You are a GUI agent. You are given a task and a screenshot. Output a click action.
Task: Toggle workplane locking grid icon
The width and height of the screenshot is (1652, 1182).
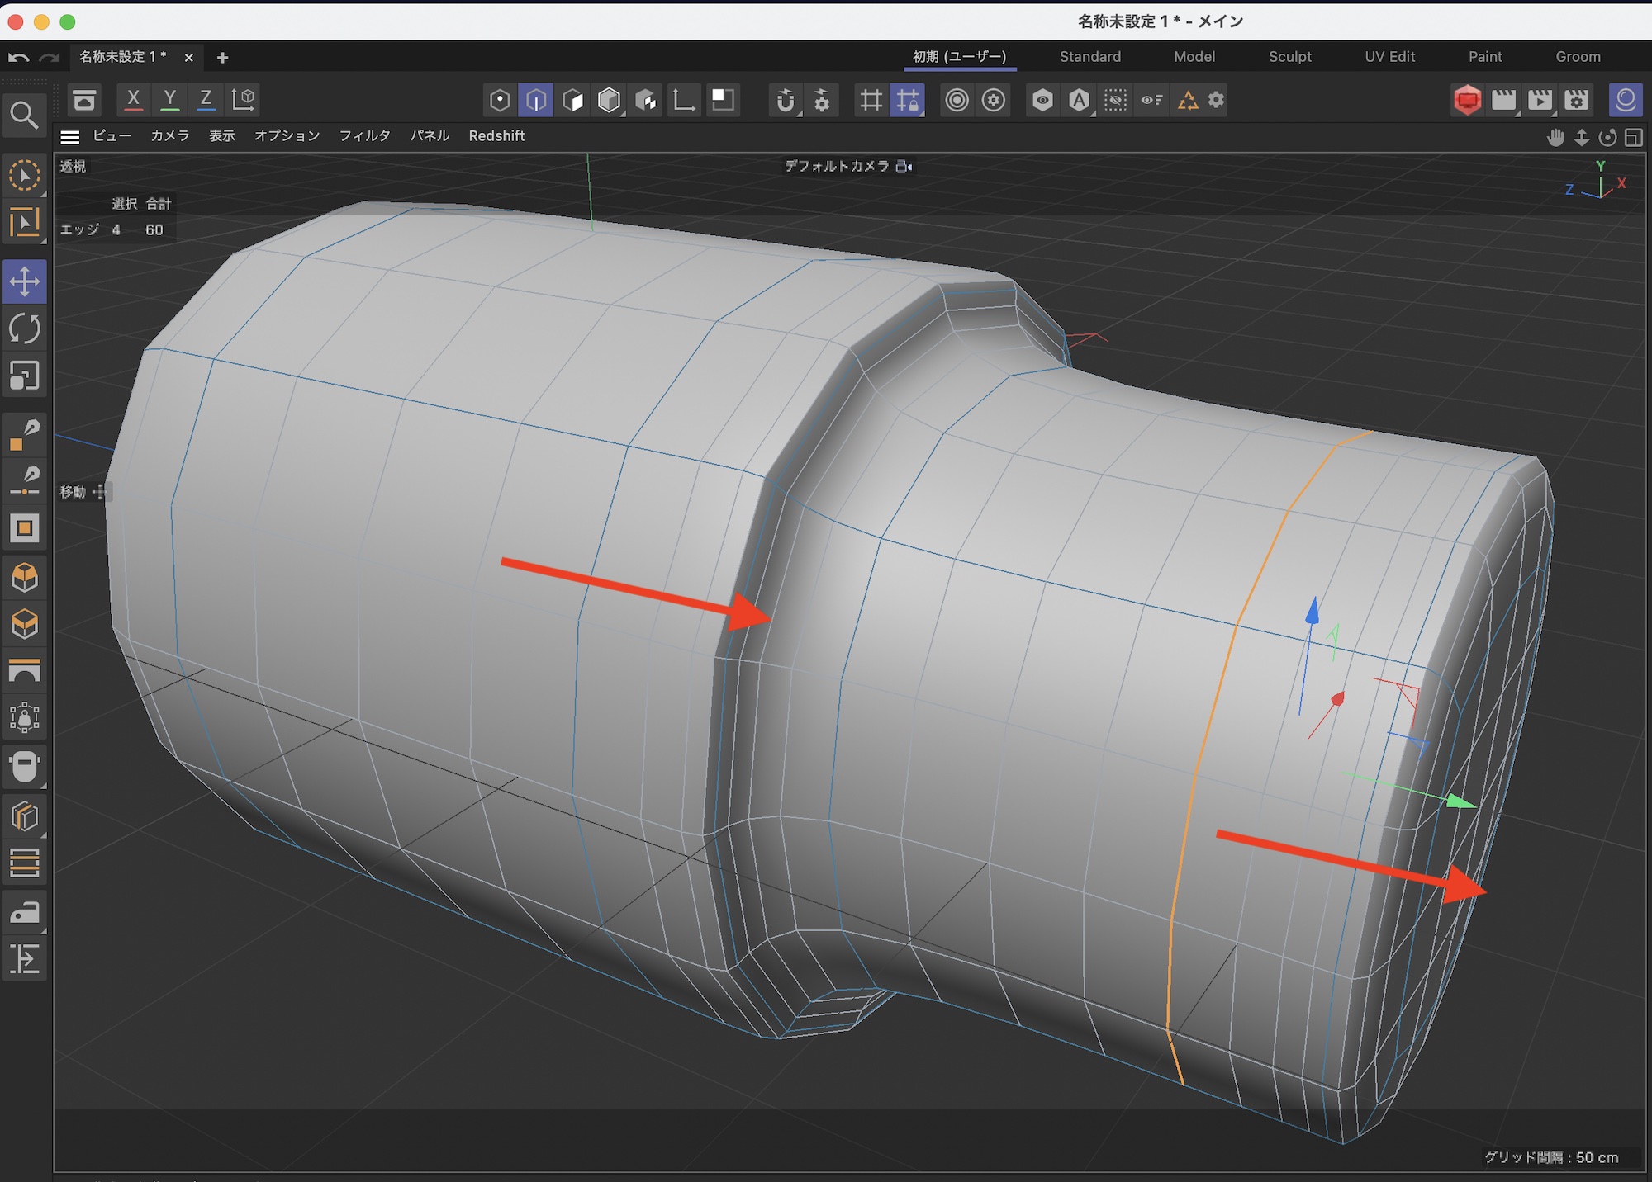(907, 100)
